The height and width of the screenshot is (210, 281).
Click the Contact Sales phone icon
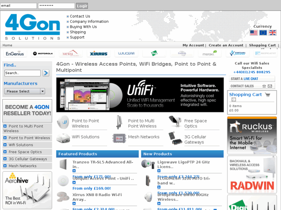point(264,86)
